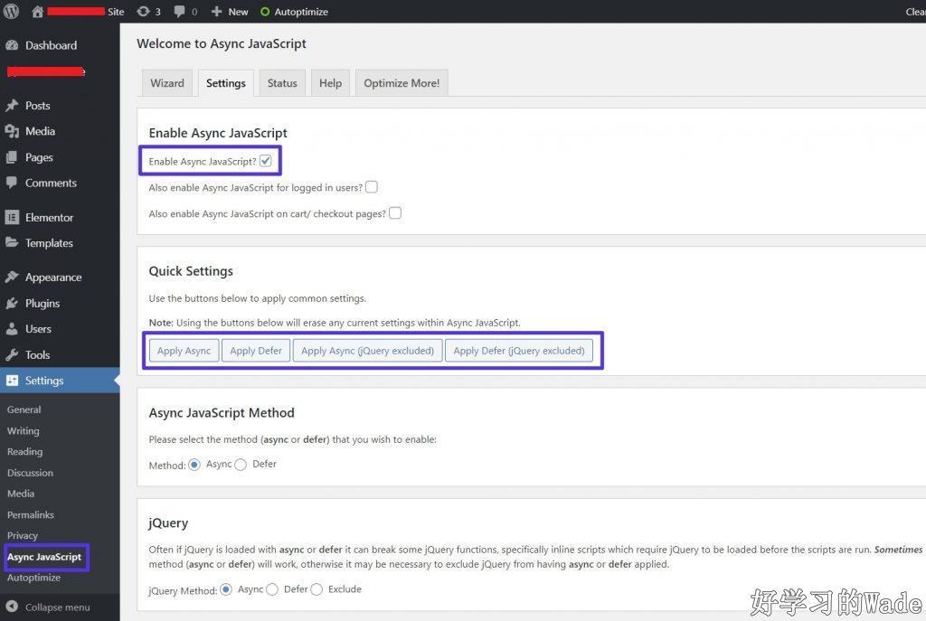Switch to the Settings tab

[225, 82]
